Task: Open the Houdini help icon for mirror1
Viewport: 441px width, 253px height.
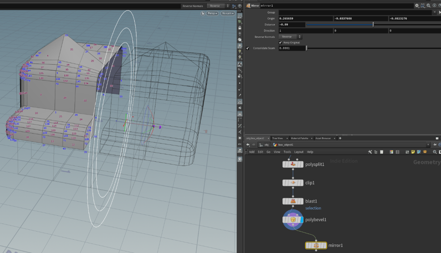Action: [423, 6]
